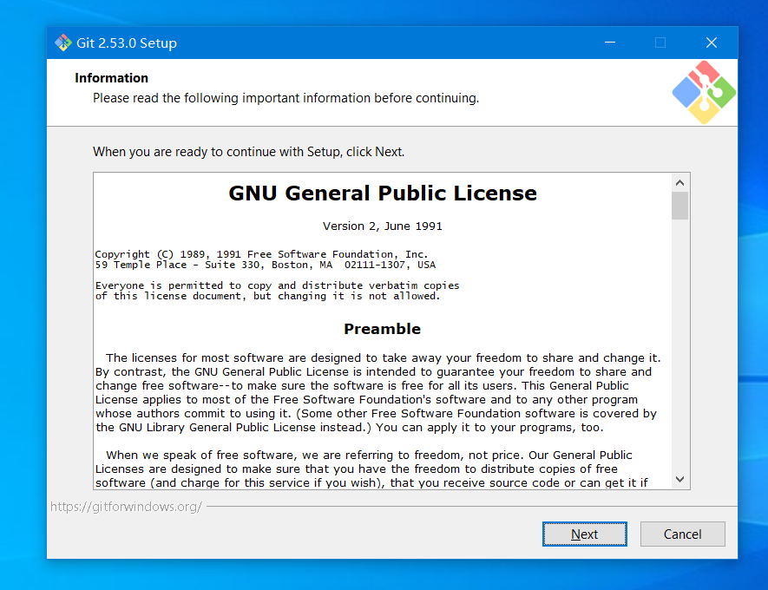Click the license scrollbar down arrow

(679, 479)
